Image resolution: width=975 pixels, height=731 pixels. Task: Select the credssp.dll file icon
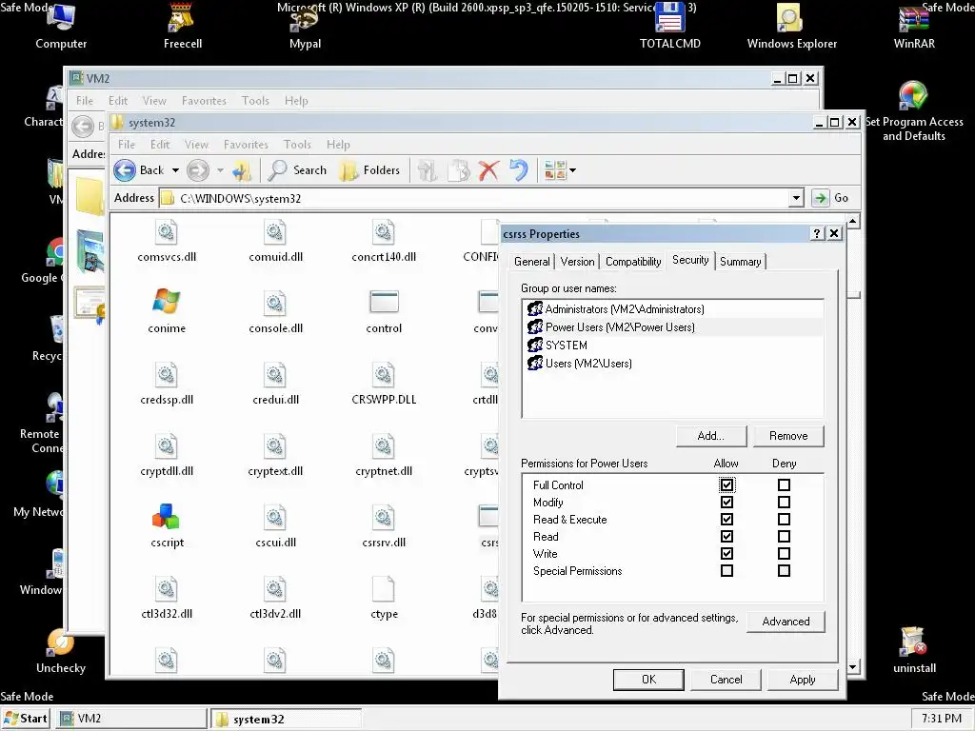(166, 375)
